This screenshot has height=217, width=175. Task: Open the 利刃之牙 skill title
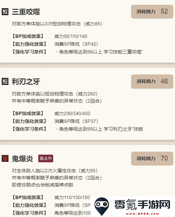point(26,82)
